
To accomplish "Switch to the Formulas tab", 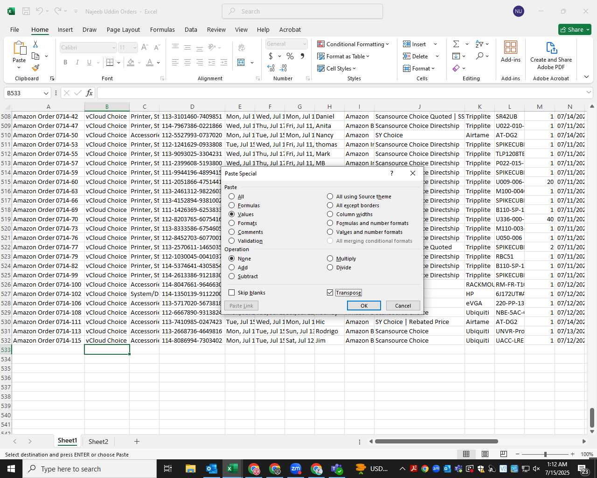I will (162, 29).
